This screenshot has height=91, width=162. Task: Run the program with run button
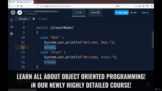(79, 12)
